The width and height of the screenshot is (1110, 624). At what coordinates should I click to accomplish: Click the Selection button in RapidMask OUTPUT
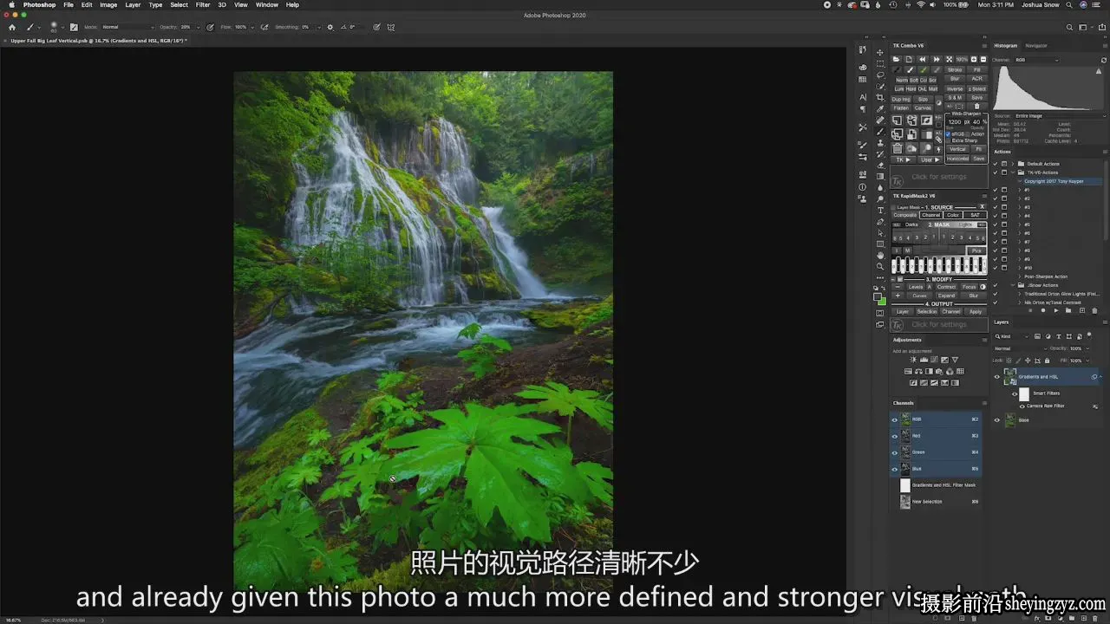927,311
